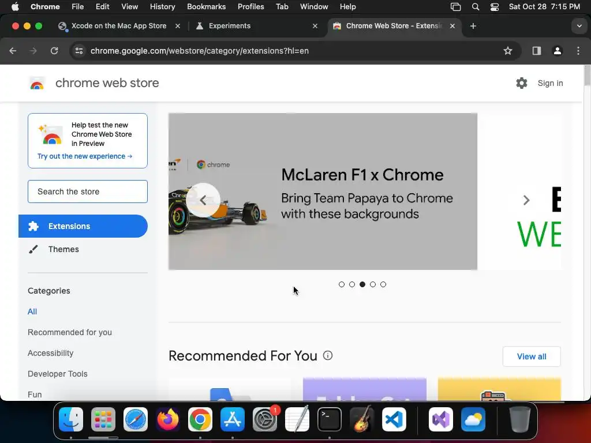The image size is (591, 443).
Task: Launch Safari from the dock
Action: point(136,419)
